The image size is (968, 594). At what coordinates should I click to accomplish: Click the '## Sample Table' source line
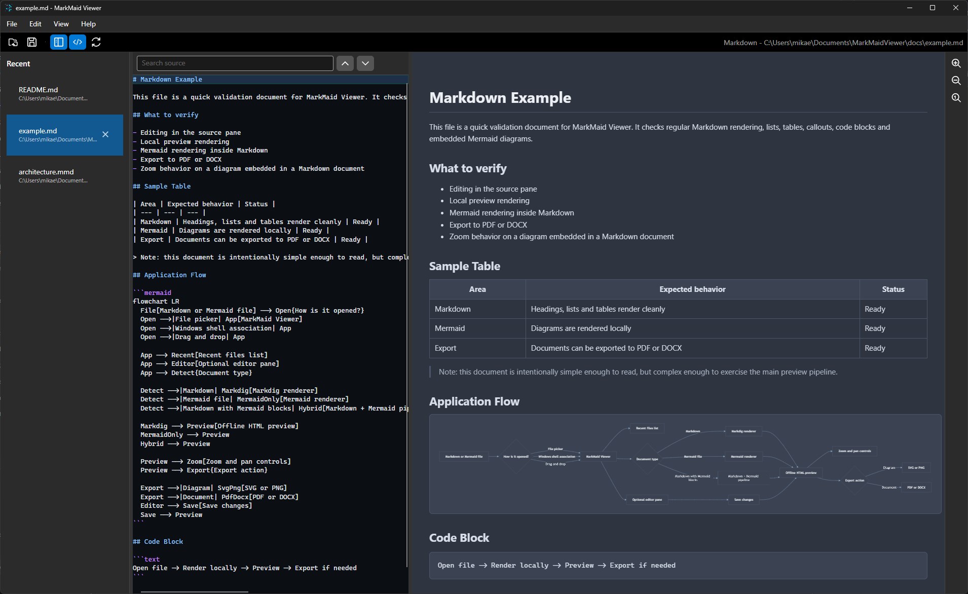(x=162, y=187)
